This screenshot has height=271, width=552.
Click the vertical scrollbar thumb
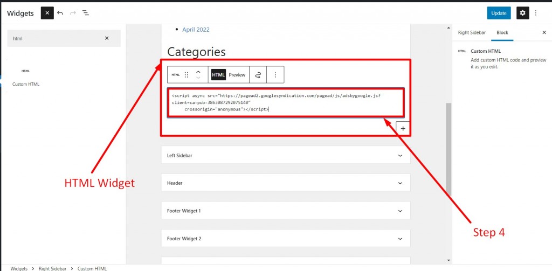click(x=448, y=149)
